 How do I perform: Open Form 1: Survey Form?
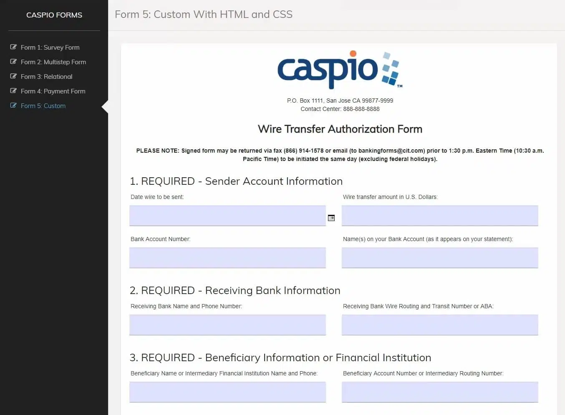(x=50, y=48)
